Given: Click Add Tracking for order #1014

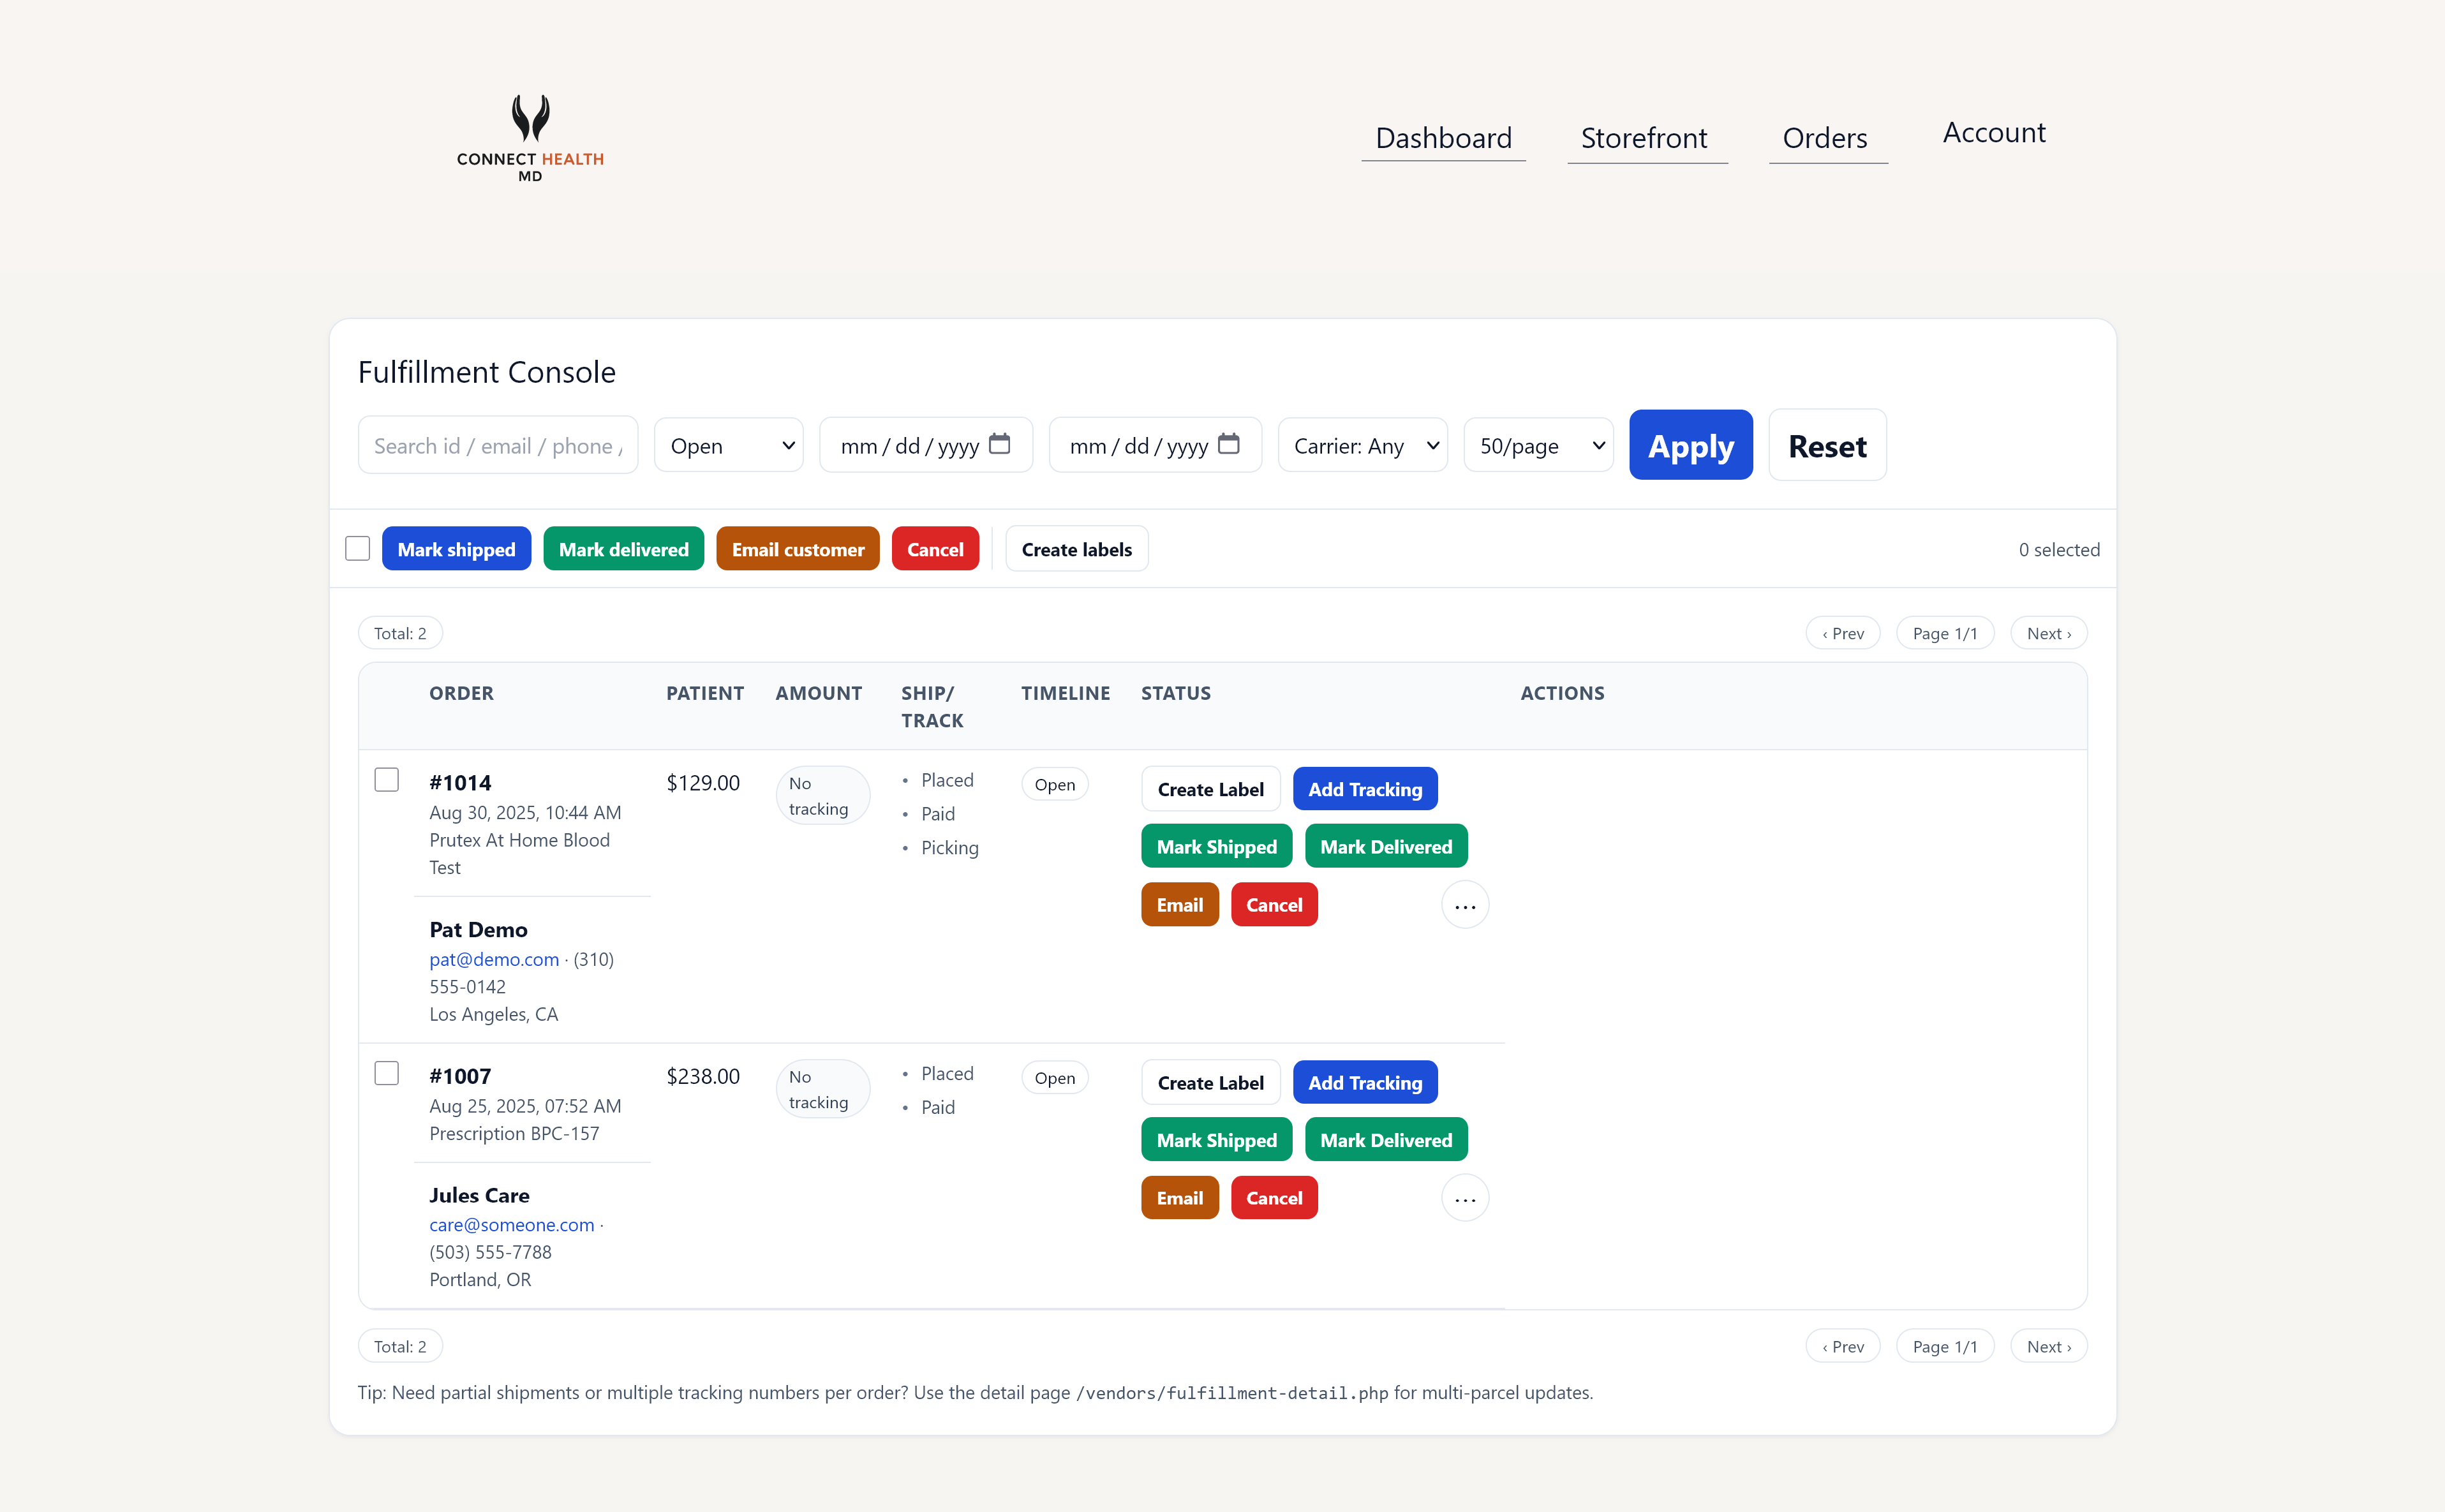Looking at the screenshot, I should click(1365, 788).
